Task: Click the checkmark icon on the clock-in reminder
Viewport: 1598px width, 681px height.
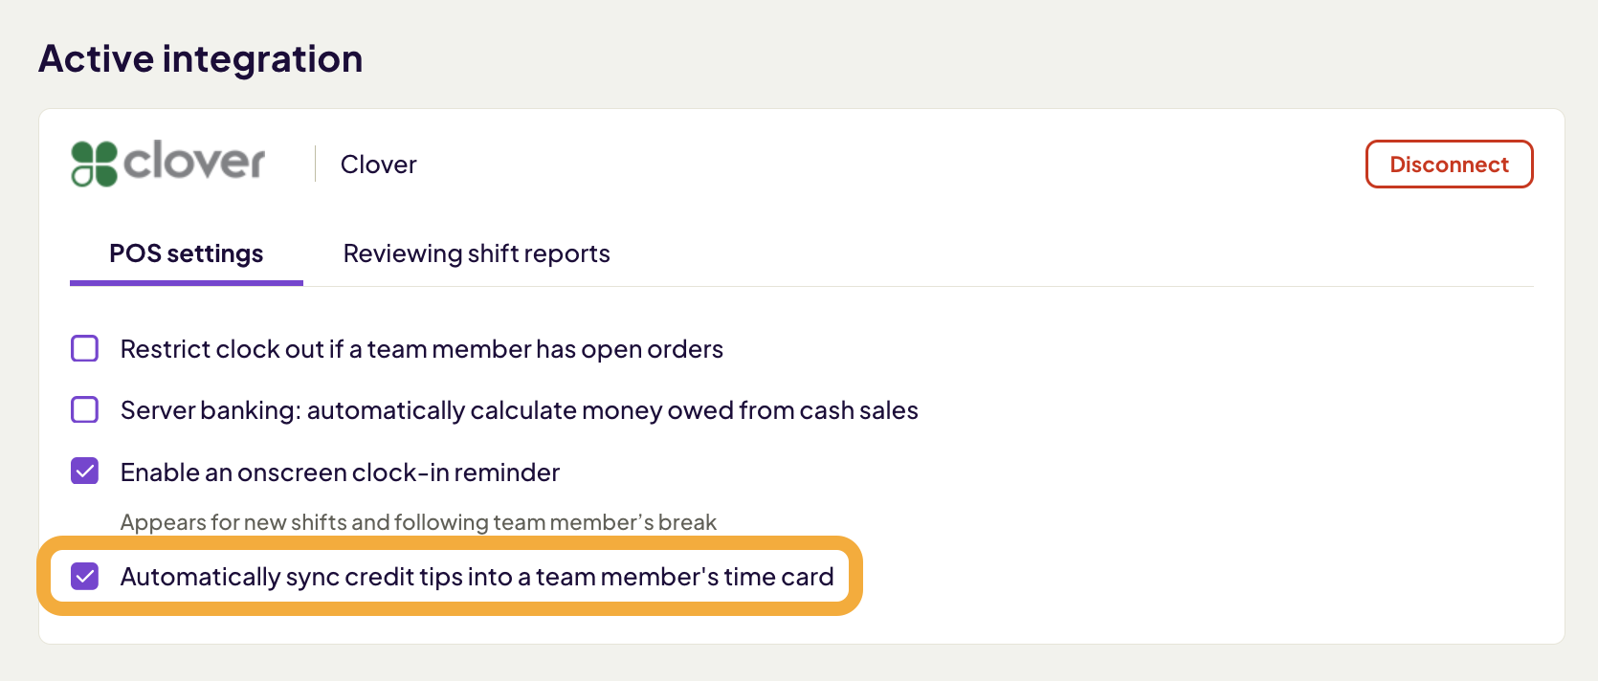Action: [x=84, y=472]
